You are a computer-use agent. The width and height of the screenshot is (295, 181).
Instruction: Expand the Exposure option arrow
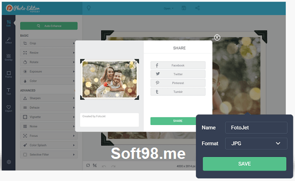[x=74, y=71]
